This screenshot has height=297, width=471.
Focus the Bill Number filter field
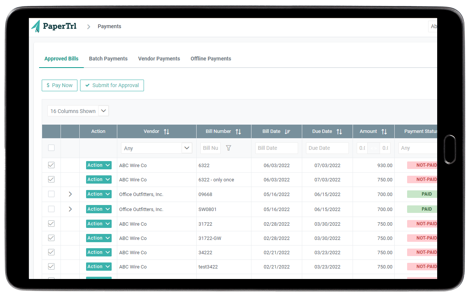tap(211, 148)
